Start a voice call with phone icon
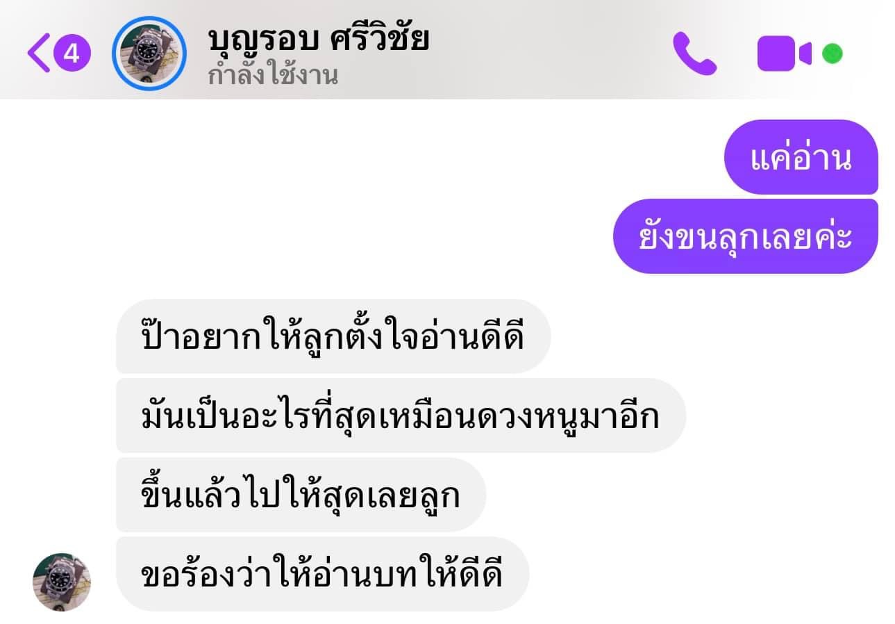The height and width of the screenshot is (624, 895). click(694, 54)
